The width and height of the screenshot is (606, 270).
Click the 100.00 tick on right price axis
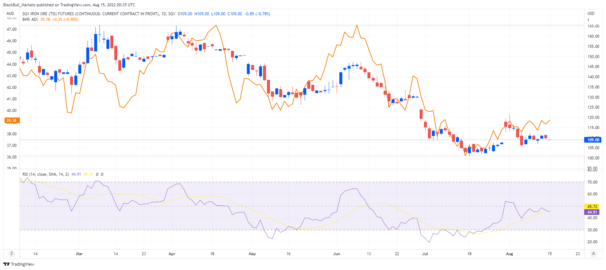click(x=593, y=158)
